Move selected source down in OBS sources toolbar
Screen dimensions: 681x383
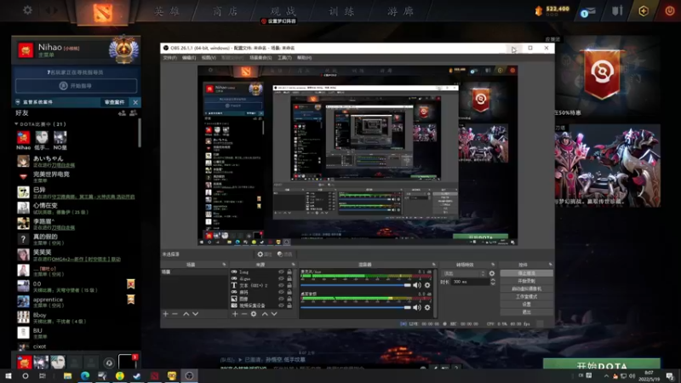[x=274, y=313]
